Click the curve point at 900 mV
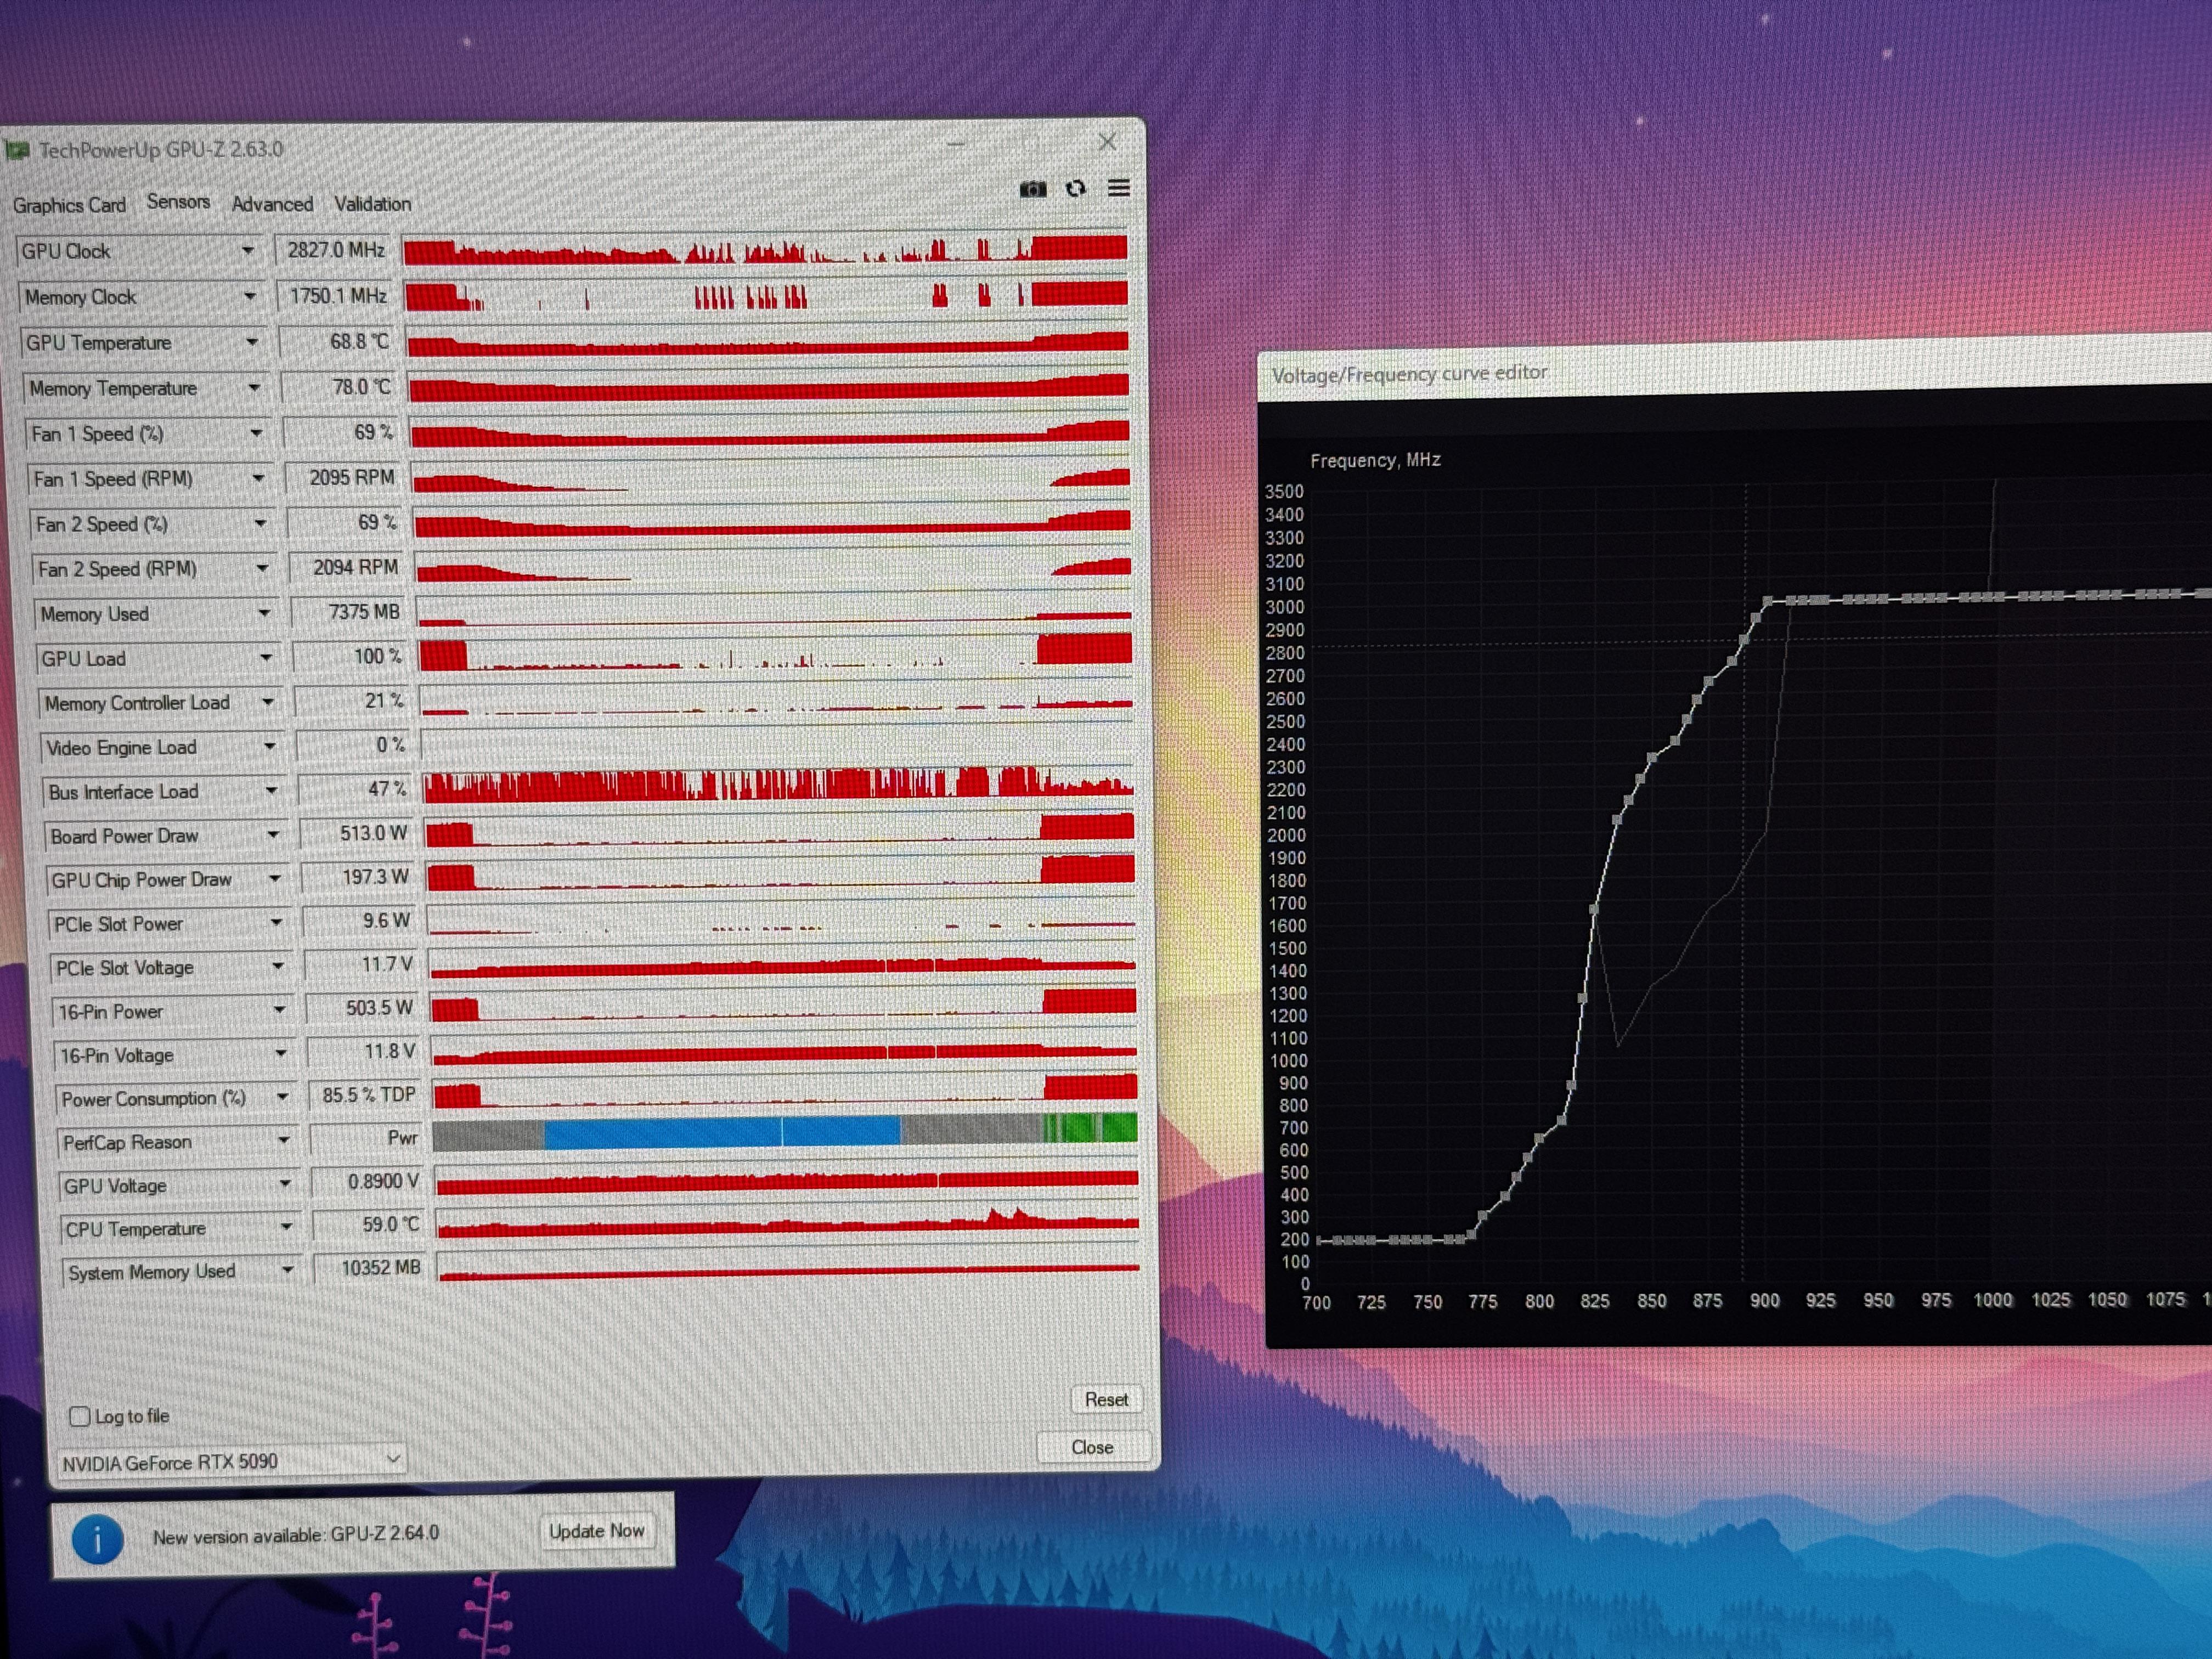Image resolution: width=2212 pixels, height=1659 pixels. [x=1767, y=601]
